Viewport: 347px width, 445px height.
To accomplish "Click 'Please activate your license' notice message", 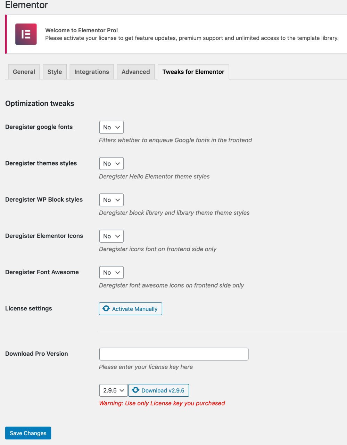I will tap(192, 38).
